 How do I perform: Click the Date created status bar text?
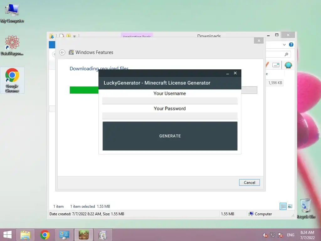[87, 214]
